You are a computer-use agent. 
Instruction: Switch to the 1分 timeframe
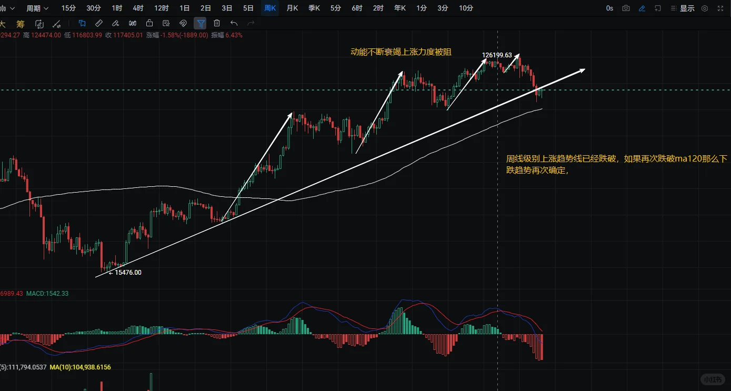click(x=422, y=8)
